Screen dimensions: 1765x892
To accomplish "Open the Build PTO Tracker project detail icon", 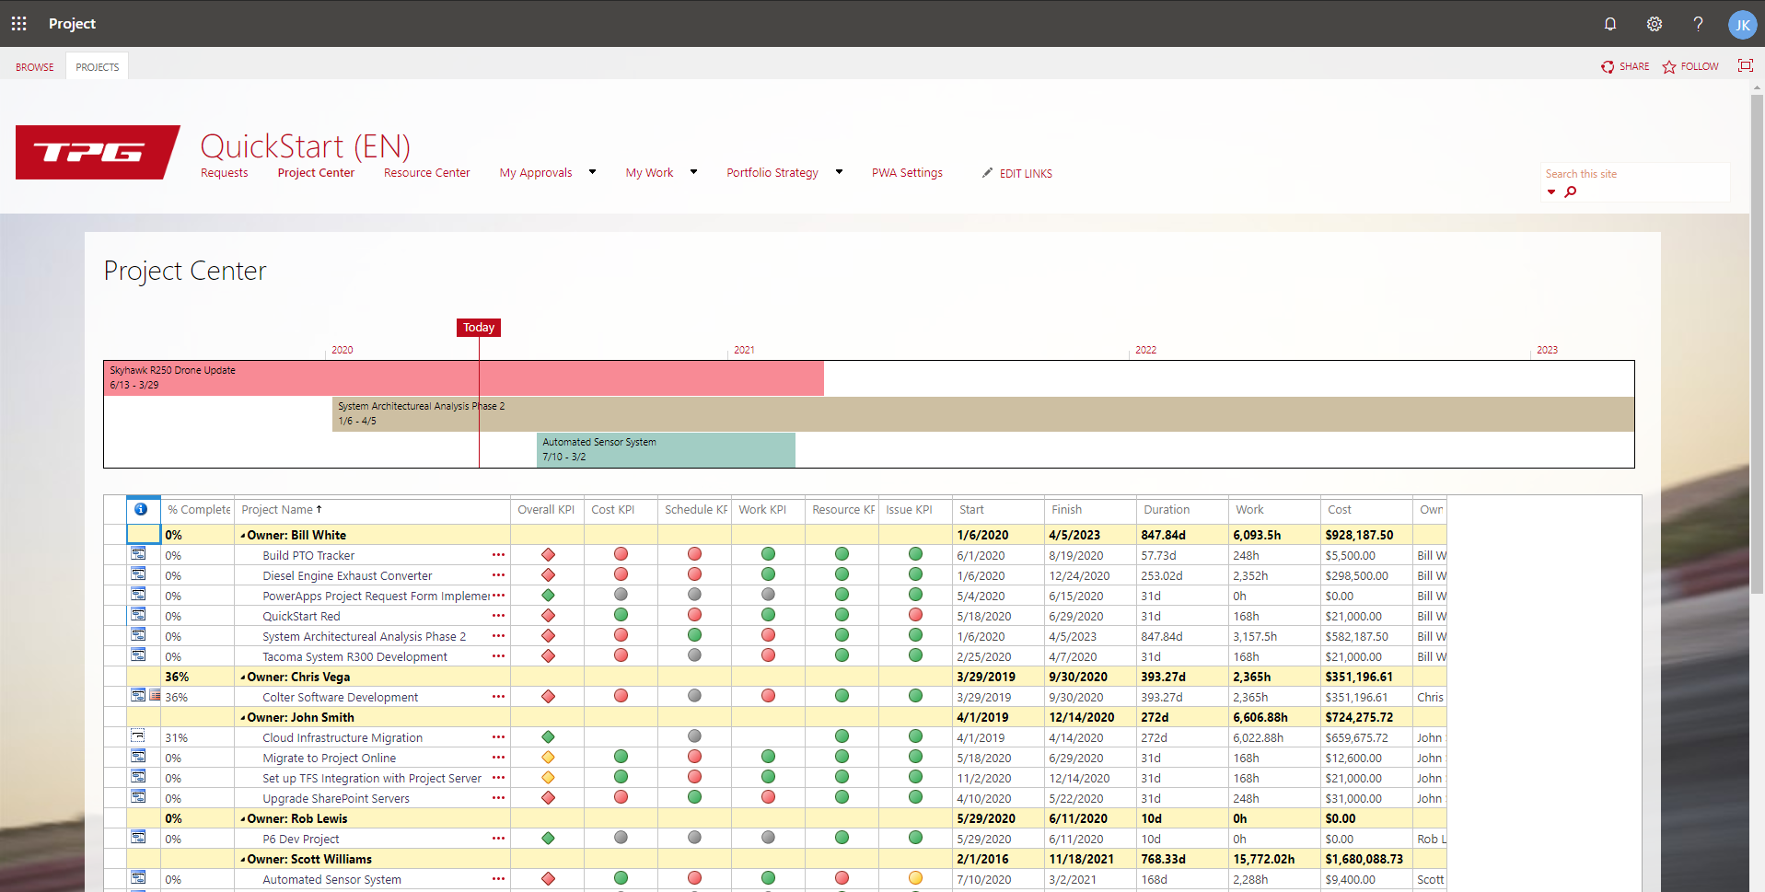I will 139,553.
